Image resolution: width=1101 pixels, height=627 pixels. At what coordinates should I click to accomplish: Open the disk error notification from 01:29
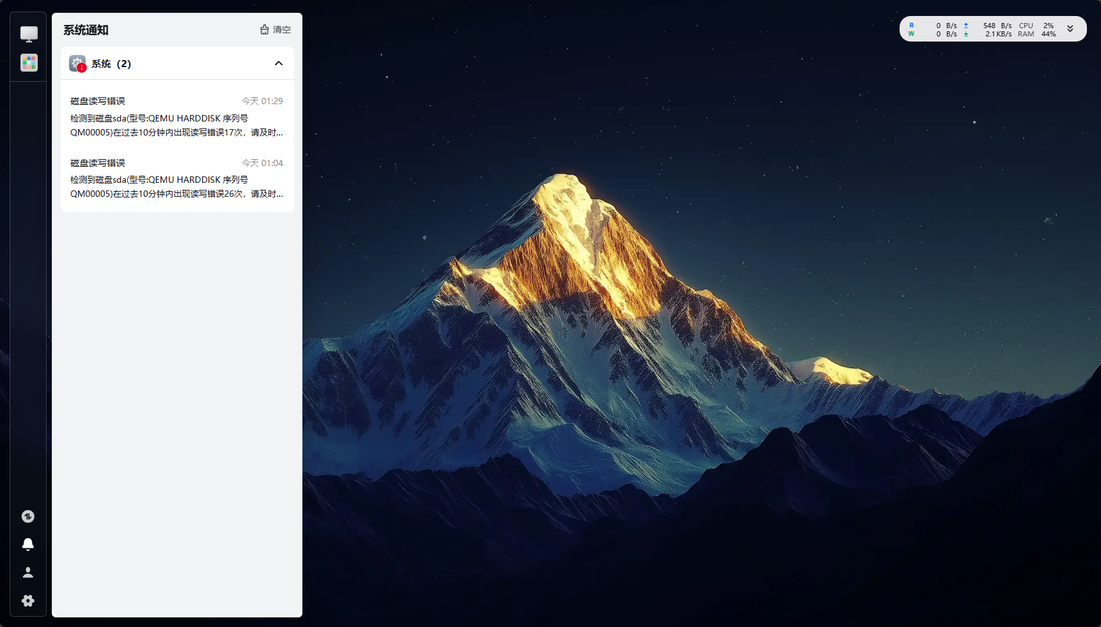pyautogui.click(x=177, y=116)
